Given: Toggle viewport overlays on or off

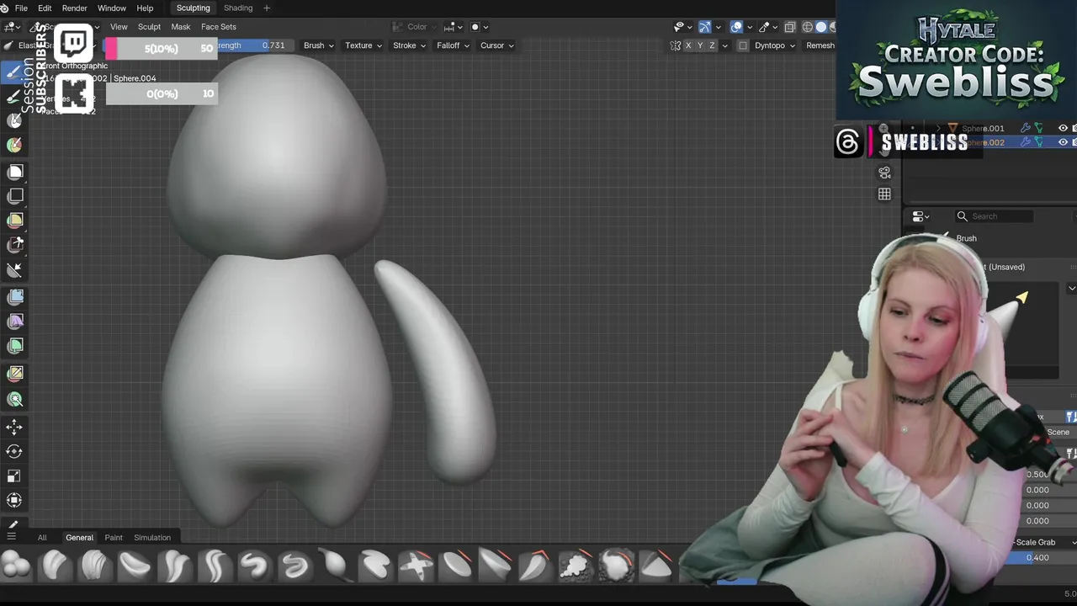Looking at the screenshot, I should point(736,27).
